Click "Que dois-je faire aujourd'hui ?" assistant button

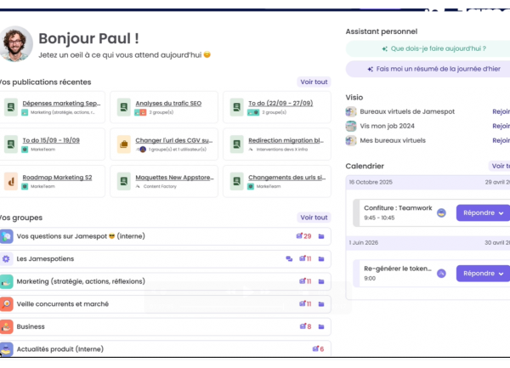tap(427, 48)
